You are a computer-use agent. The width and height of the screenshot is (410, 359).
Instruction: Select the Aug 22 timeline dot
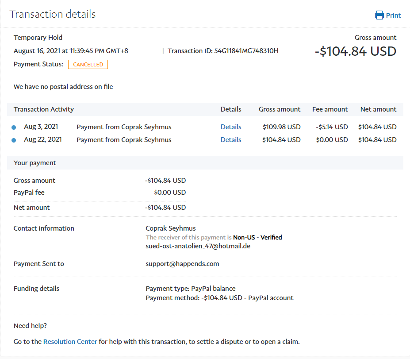(14, 140)
